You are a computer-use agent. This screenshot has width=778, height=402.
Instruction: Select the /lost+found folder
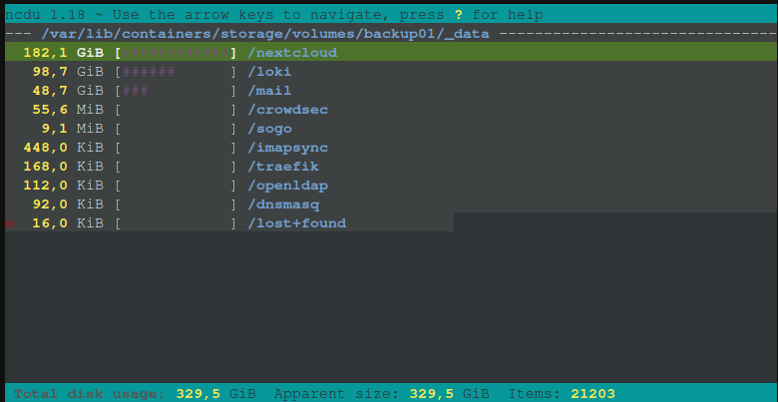(296, 223)
